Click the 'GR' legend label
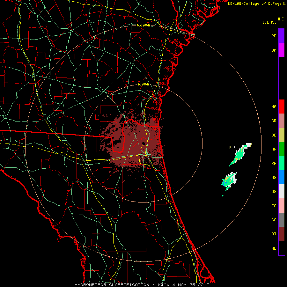 pyautogui.click(x=274, y=121)
